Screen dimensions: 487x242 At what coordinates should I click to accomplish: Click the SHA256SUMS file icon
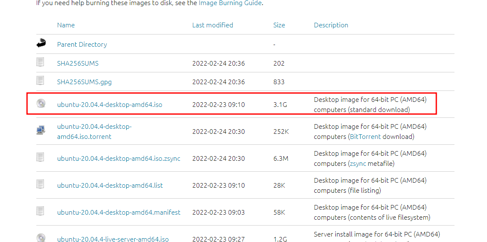click(x=40, y=62)
